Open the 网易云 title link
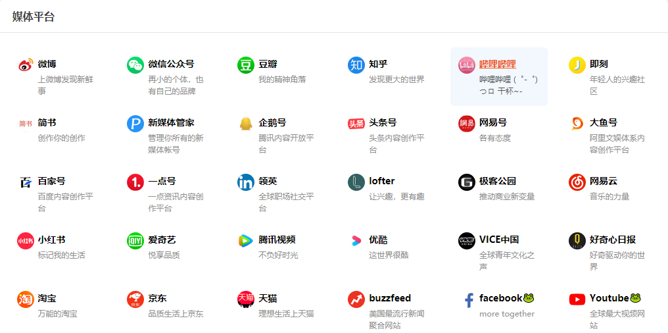This screenshot has width=668, height=333. click(x=604, y=181)
